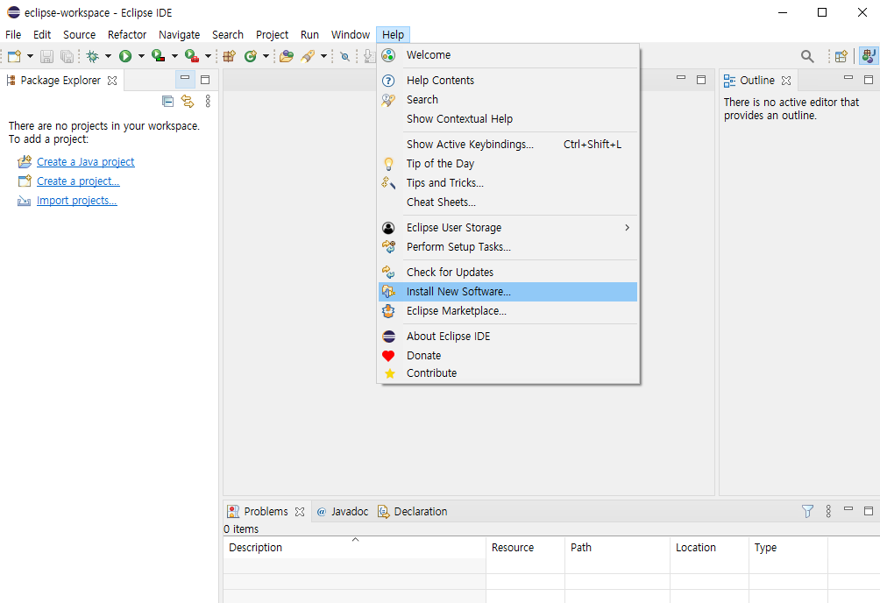Screen dimensions: 880x603
Task: Toggle the Skip All Breakpoints icon
Action: coord(345,56)
